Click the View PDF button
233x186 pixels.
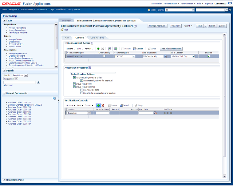tap(175, 26)
